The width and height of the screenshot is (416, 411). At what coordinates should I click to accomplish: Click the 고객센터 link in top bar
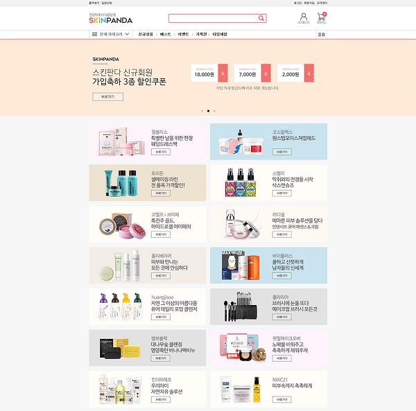click(x=322, y=3)
